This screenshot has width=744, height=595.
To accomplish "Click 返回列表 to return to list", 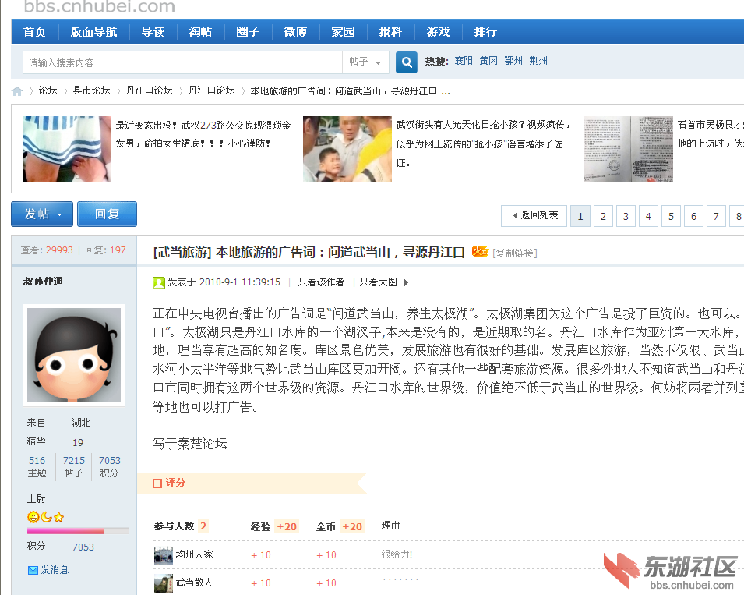I will [534, 216].
